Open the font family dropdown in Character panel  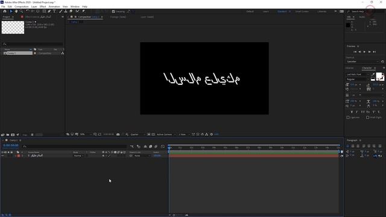[358, 74]
